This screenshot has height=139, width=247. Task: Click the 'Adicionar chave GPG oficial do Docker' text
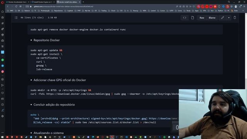(x=60, y=80)
